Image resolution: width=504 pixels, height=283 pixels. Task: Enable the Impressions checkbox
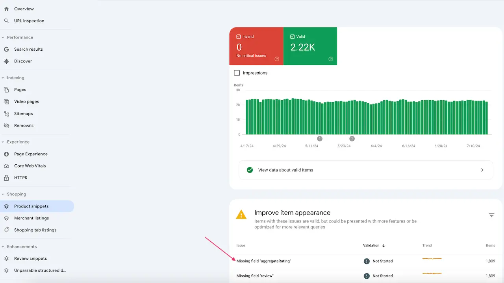[237, 73]
